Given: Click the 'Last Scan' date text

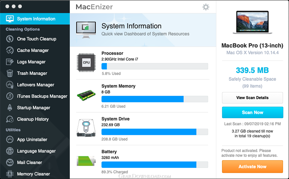Looking at the screenshot, I should tap(252, 124).
